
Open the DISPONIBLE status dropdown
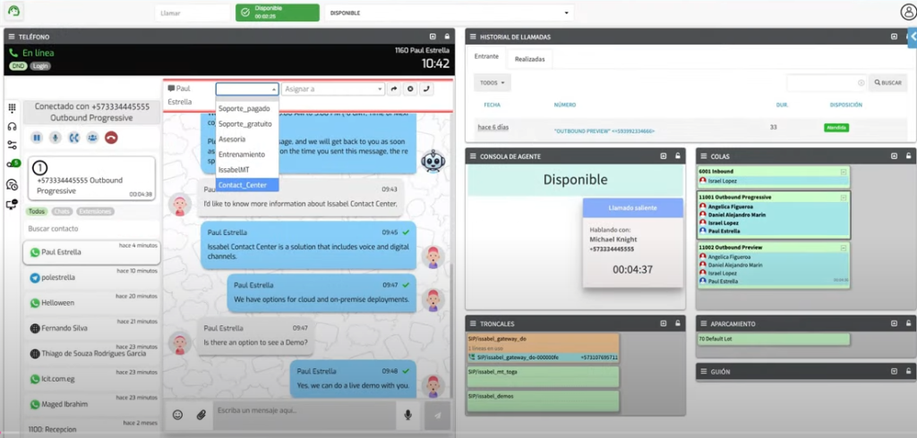coord(450,13)
